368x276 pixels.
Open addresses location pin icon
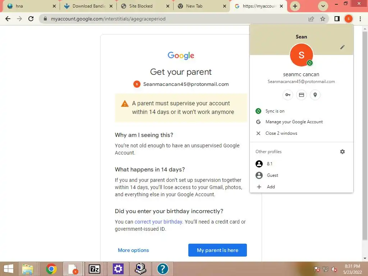point(315,95)
